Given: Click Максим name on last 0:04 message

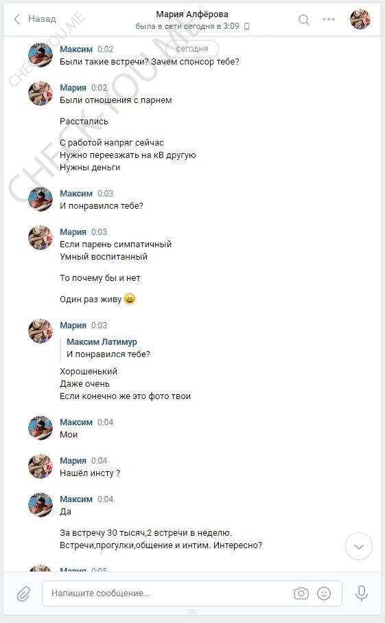Looking at the screenshot, I should coord(75,499).
